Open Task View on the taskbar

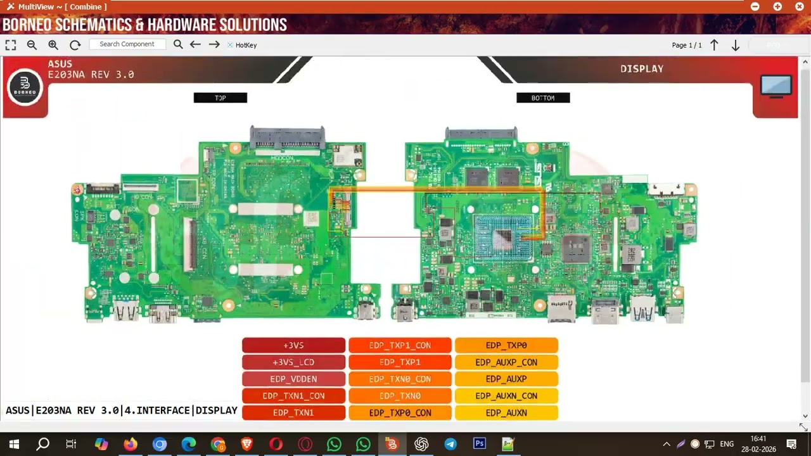[72, 444]
